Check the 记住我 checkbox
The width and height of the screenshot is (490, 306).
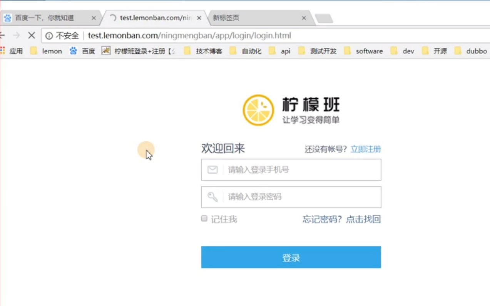click(x=204, y=218)
